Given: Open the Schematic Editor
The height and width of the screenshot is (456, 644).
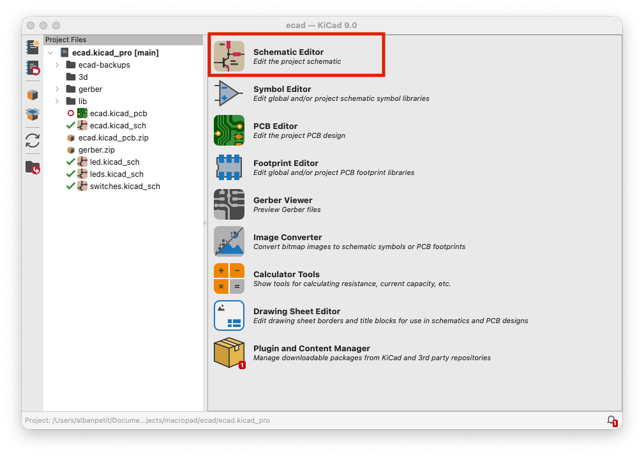Looking at the screenshot, I should point(228,56).
